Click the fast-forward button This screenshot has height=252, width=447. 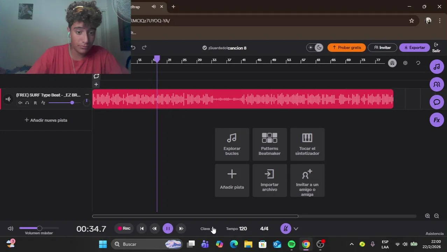point(181,229)
